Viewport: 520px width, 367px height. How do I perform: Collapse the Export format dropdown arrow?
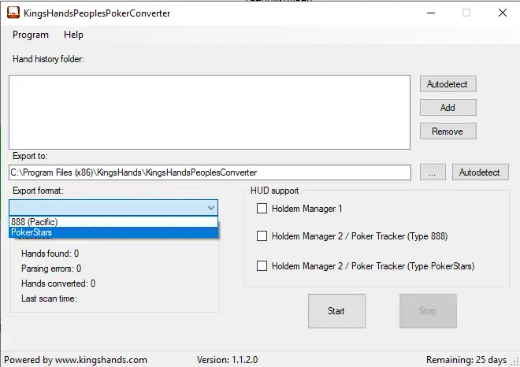(x=211, y=208)
